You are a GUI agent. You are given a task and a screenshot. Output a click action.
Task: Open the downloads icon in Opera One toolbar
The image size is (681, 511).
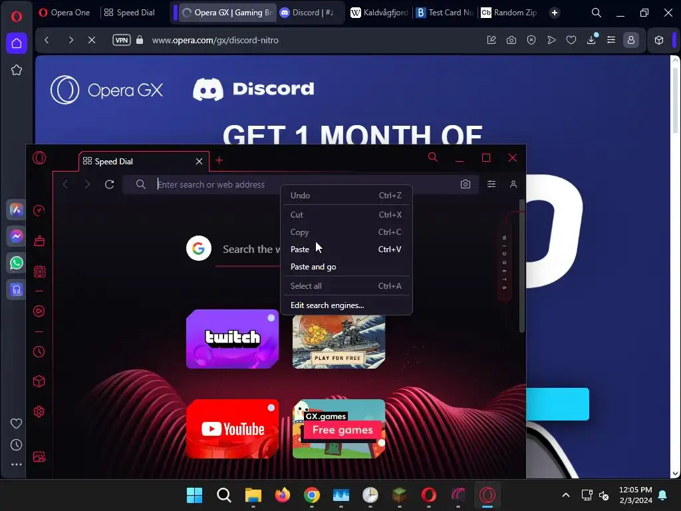click(x=591, y=40)
